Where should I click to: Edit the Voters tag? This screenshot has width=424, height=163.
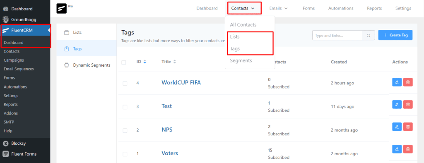[397, 149]
